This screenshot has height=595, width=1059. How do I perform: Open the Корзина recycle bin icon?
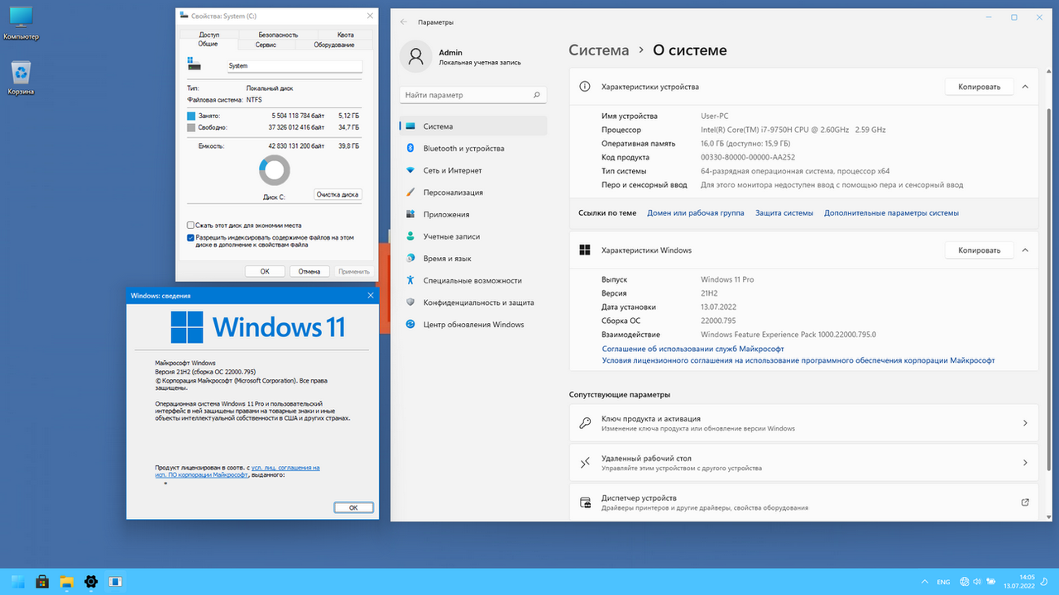coord(21,77)
